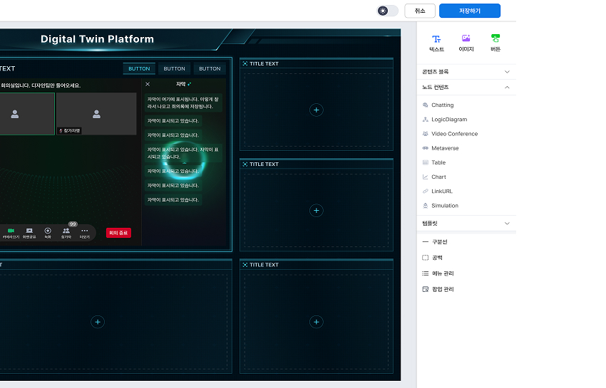This screenshot has height=388, width=606.
Task: Collapse the 노드 컨텐츠 section
Action: [507, 87]
